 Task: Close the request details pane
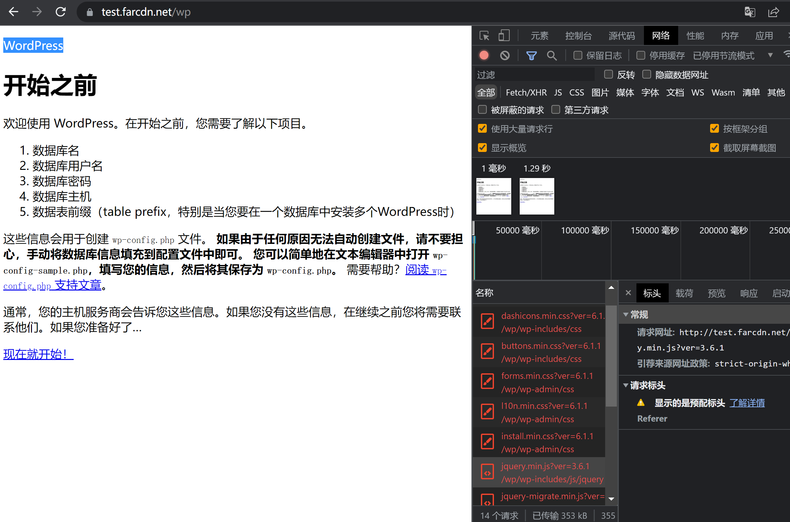628,292
